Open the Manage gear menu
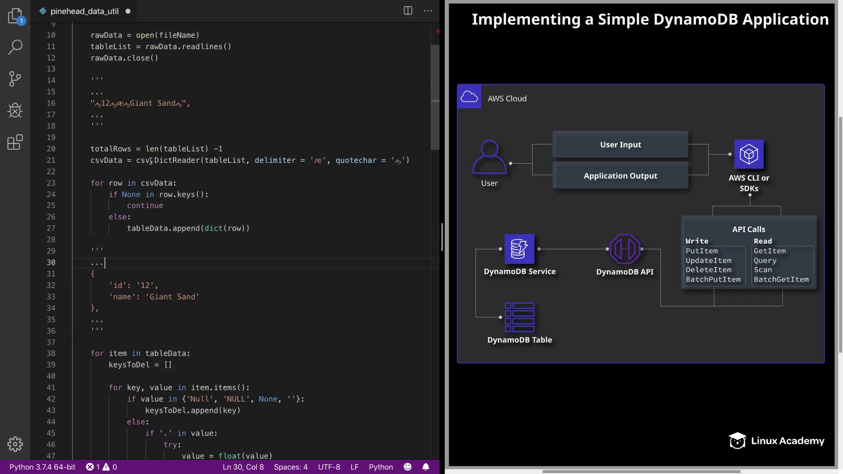Viewport: 843px width, 474px height. pos(15,444)
